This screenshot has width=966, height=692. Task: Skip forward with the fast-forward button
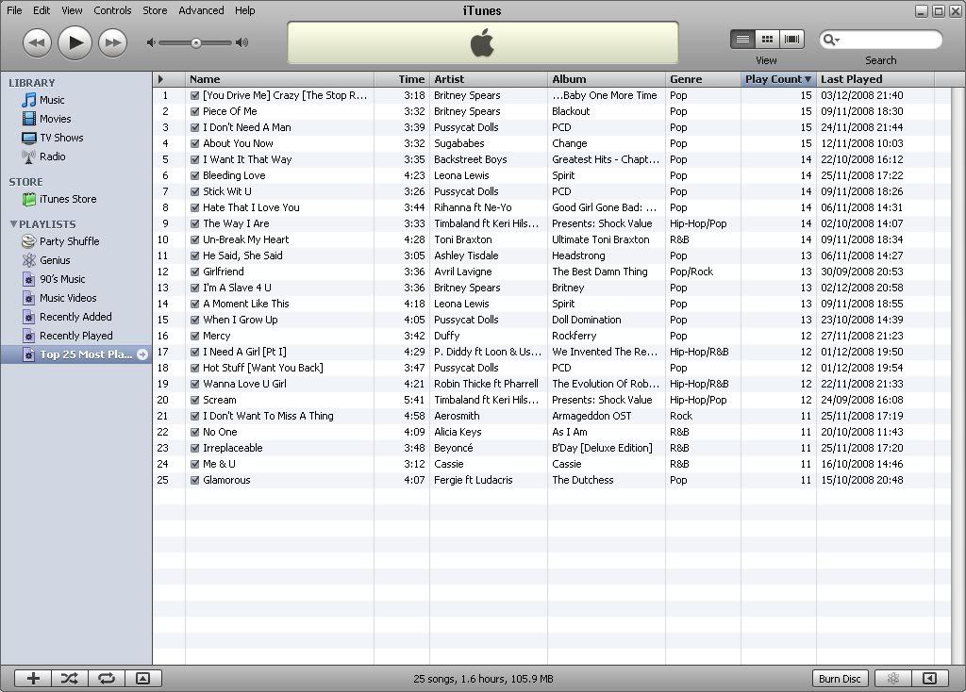pos(113,42)
